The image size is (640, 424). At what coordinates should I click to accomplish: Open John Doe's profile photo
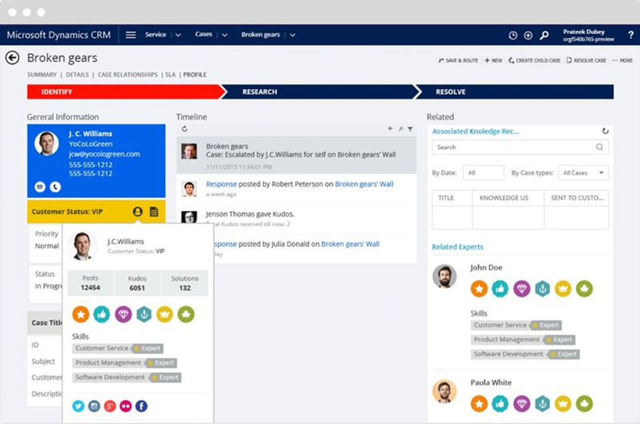(x=445, y=276)
